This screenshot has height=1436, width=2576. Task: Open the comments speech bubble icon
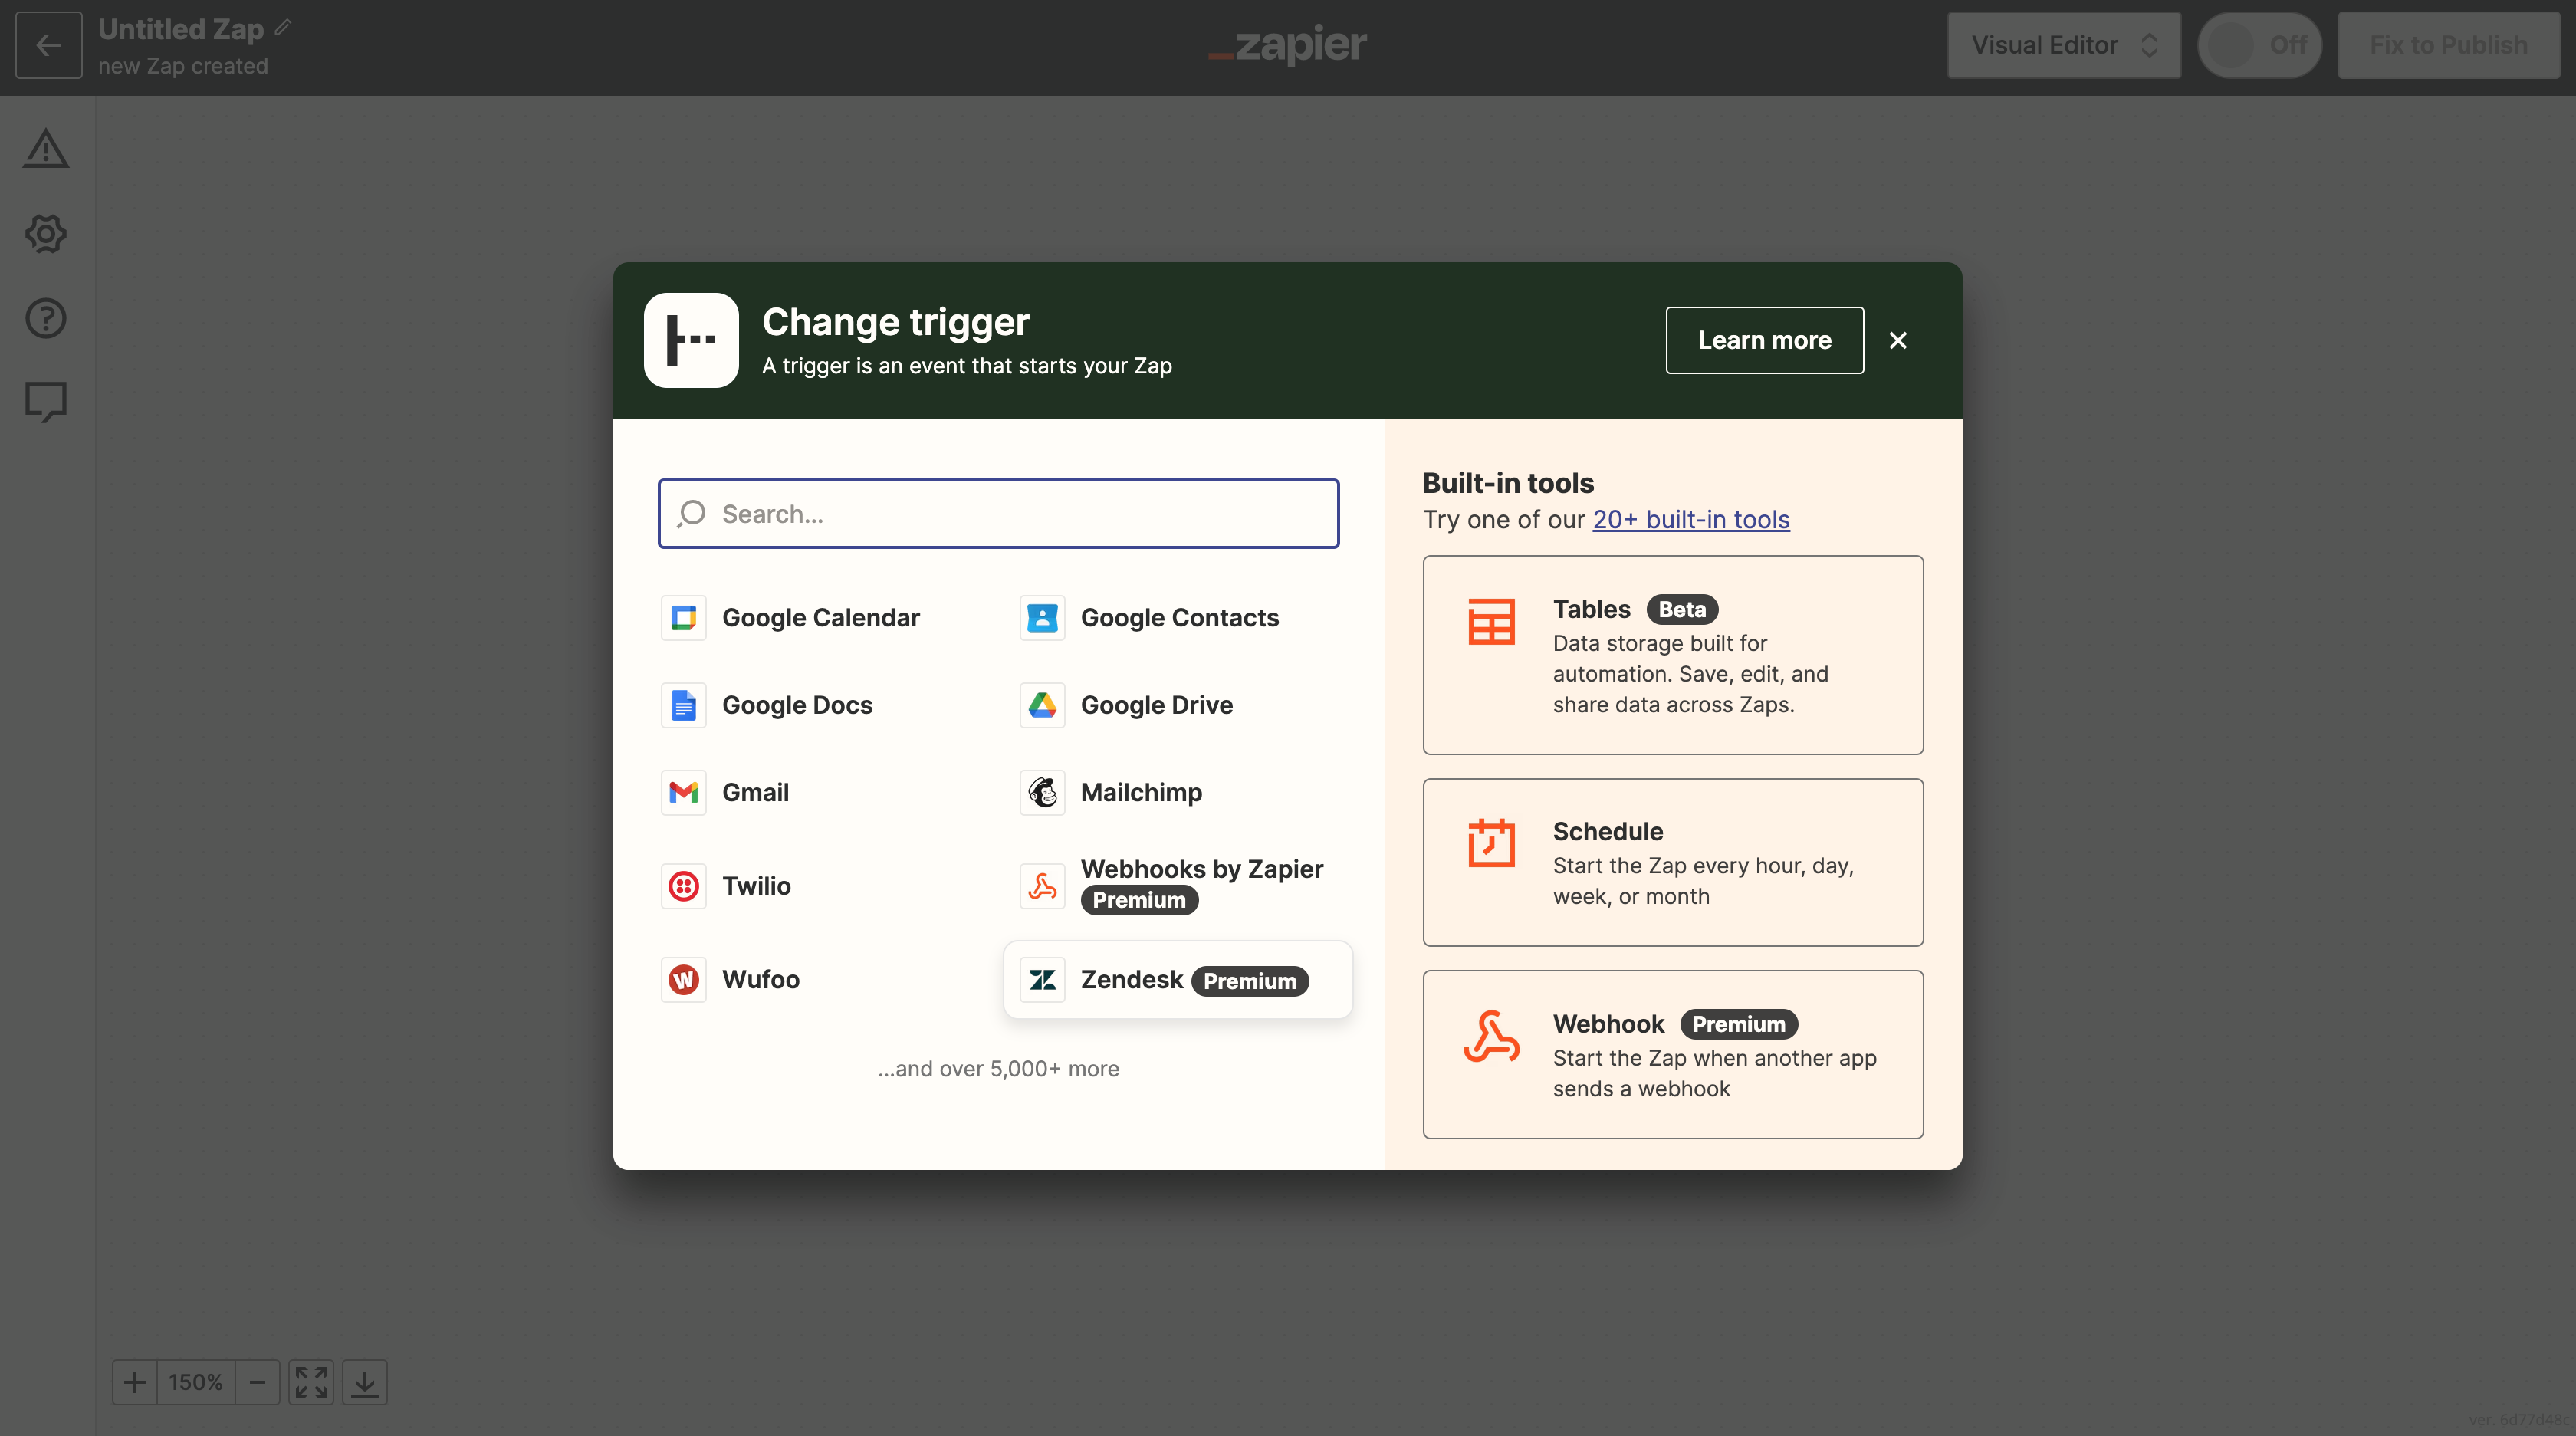tap(46, 402)
